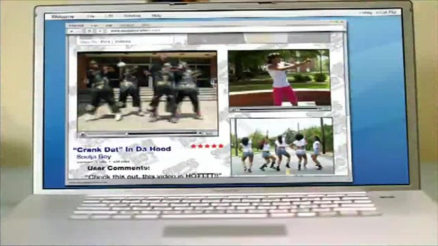438x246 pixels.
Task: Click the red five-star rating
Action: pos(207,146)
